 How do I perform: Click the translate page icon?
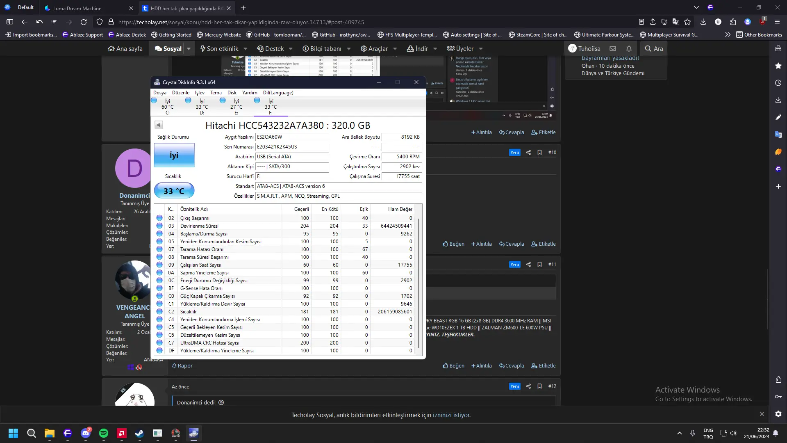coord(676,22)
